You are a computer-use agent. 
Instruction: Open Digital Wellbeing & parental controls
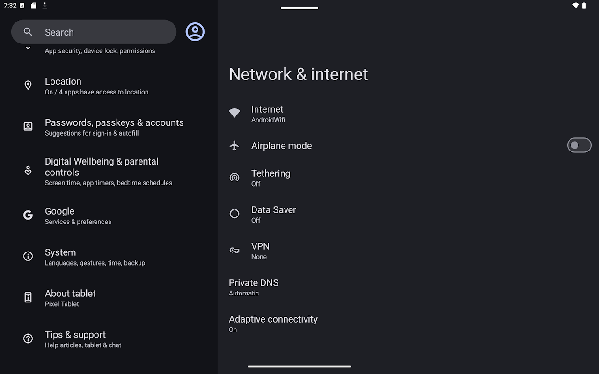point(109,172)
